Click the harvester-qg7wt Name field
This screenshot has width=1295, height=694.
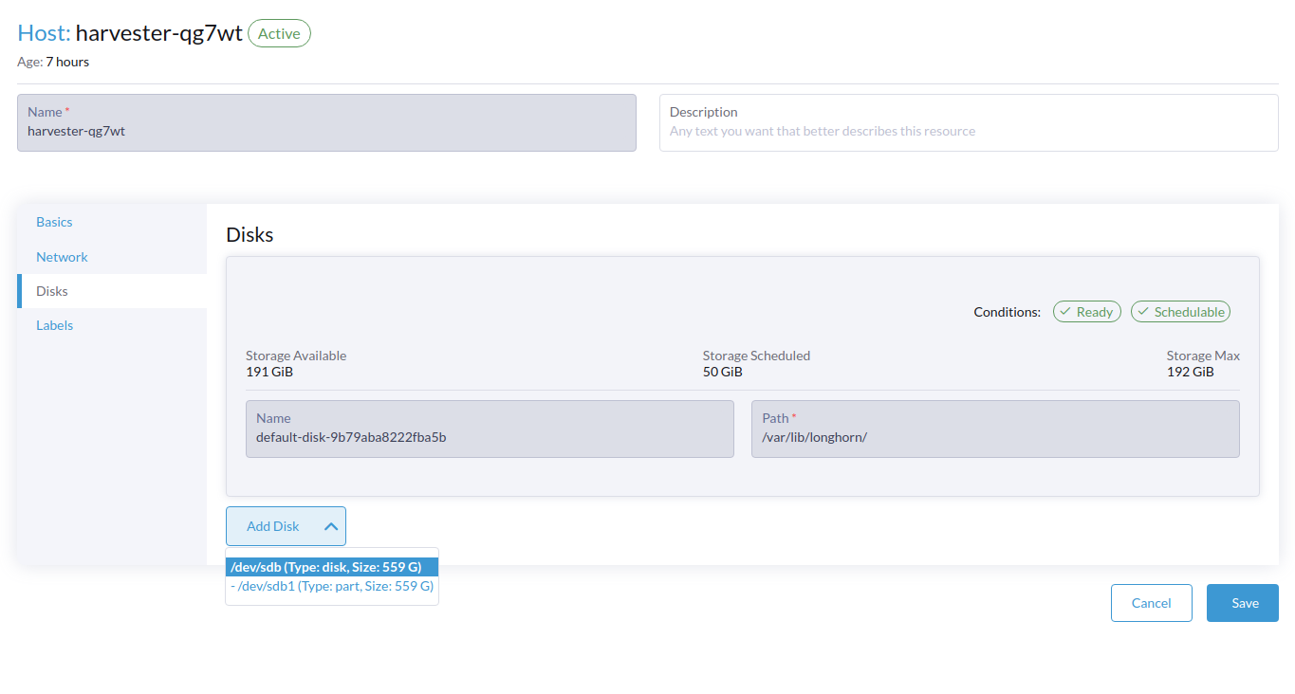pyautogui.click(x=325, y=122)
